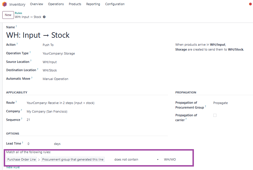253x170 pixels.
Task: Click the arrow chevron between the domain path fields
Action: click(x=39, y=160)
